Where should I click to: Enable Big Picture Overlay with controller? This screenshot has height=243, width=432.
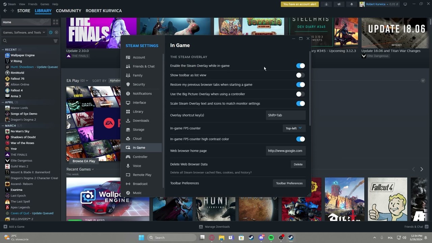click(x=300, y=94)
